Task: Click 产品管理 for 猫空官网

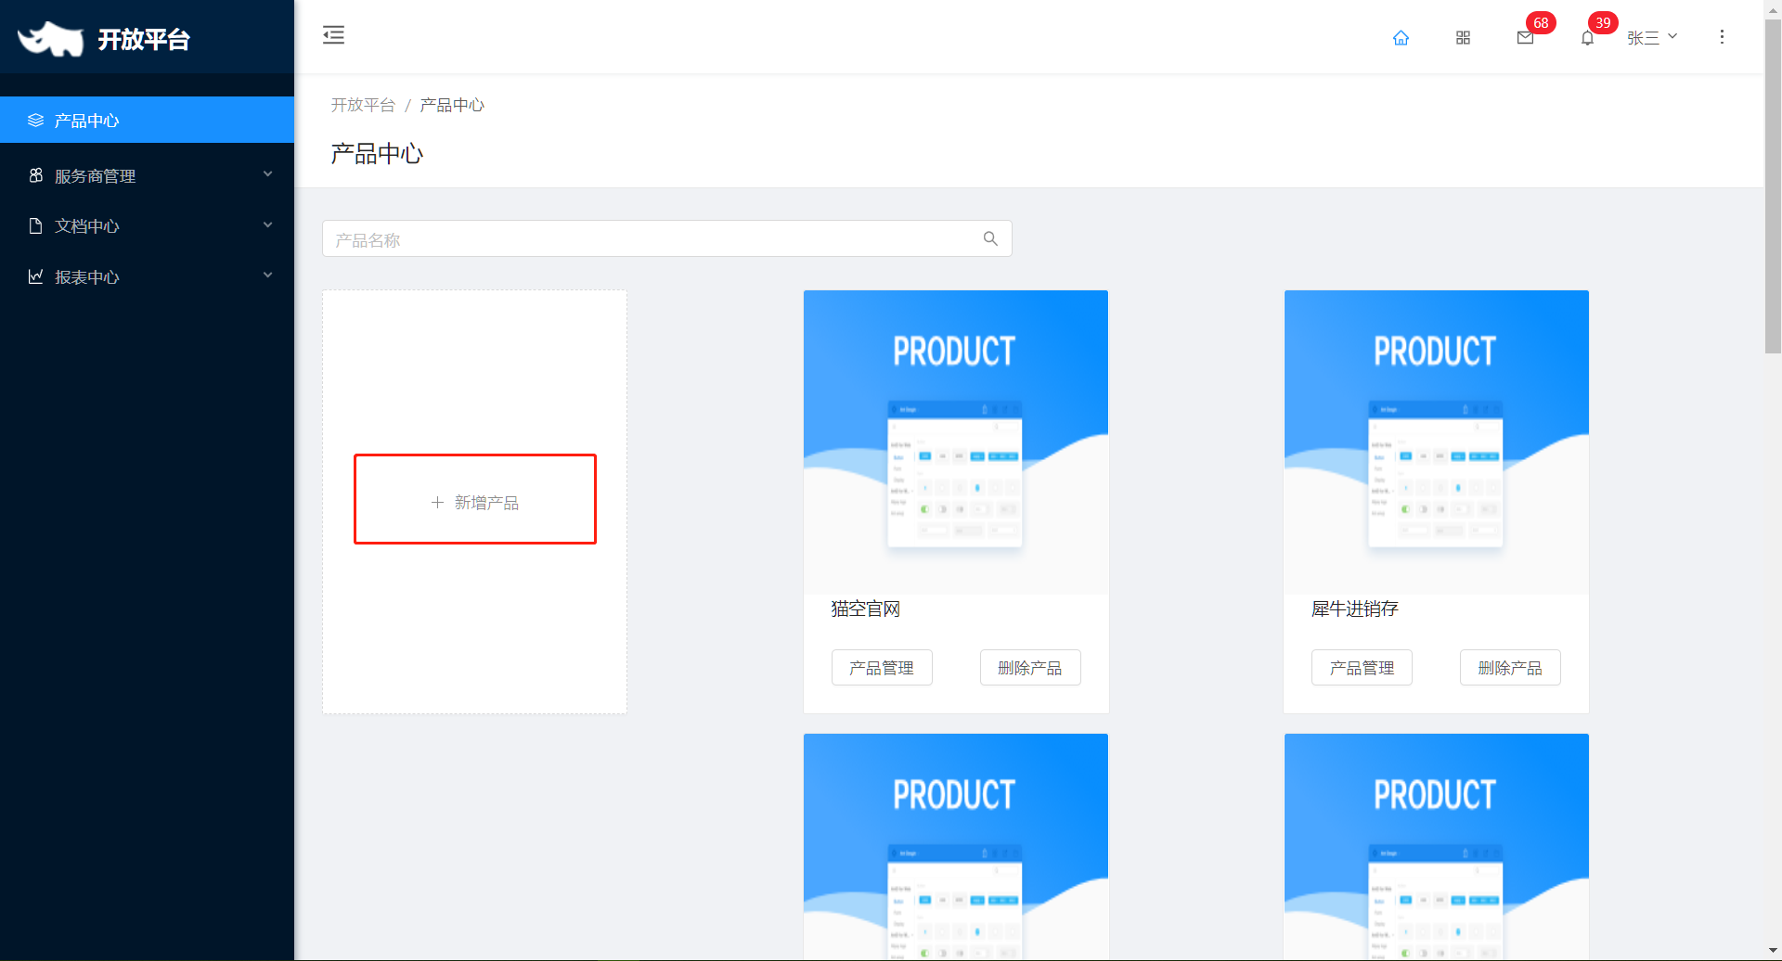Action: click(882, 668)
